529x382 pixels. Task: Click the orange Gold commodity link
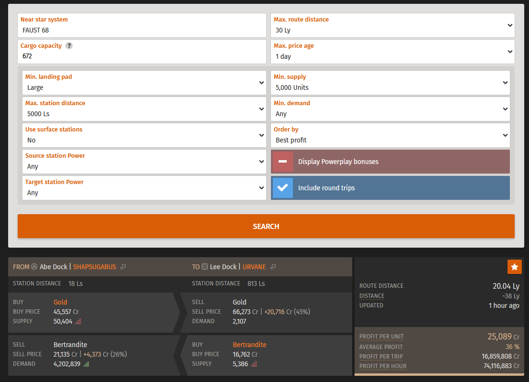[x=60, y=302]
